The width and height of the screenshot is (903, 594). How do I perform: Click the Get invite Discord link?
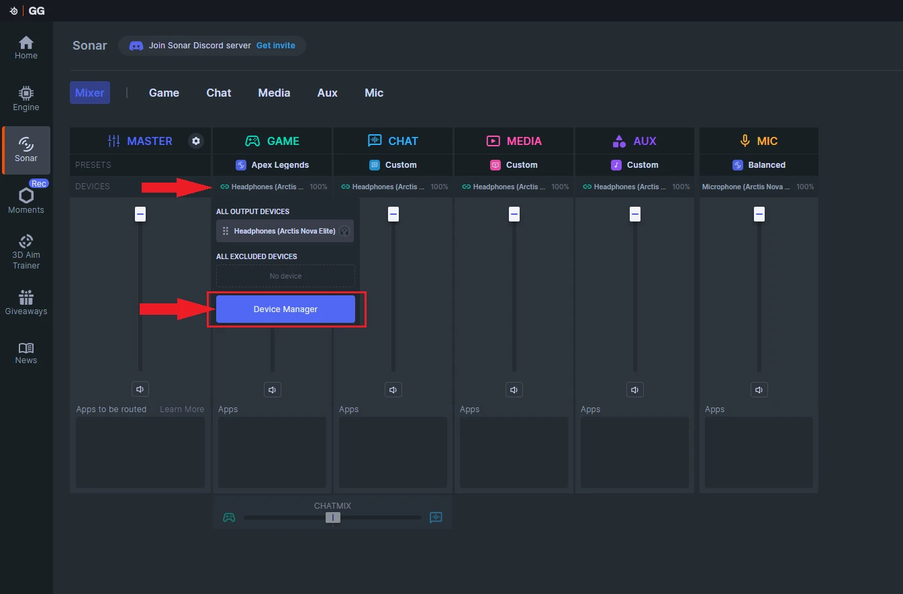pos(276,46)
